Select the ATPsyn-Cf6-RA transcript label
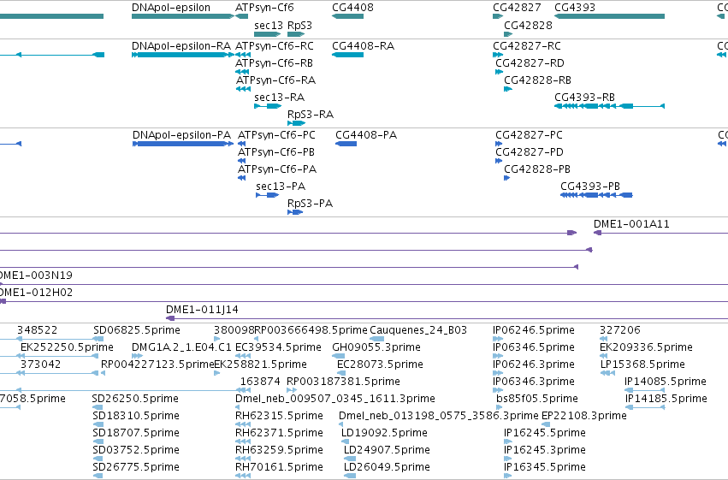This screenshot has width=728, height=480. (x=275, y=80)
